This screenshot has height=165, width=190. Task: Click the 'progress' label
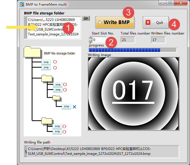pyautogui.click(x=97, y=45)
